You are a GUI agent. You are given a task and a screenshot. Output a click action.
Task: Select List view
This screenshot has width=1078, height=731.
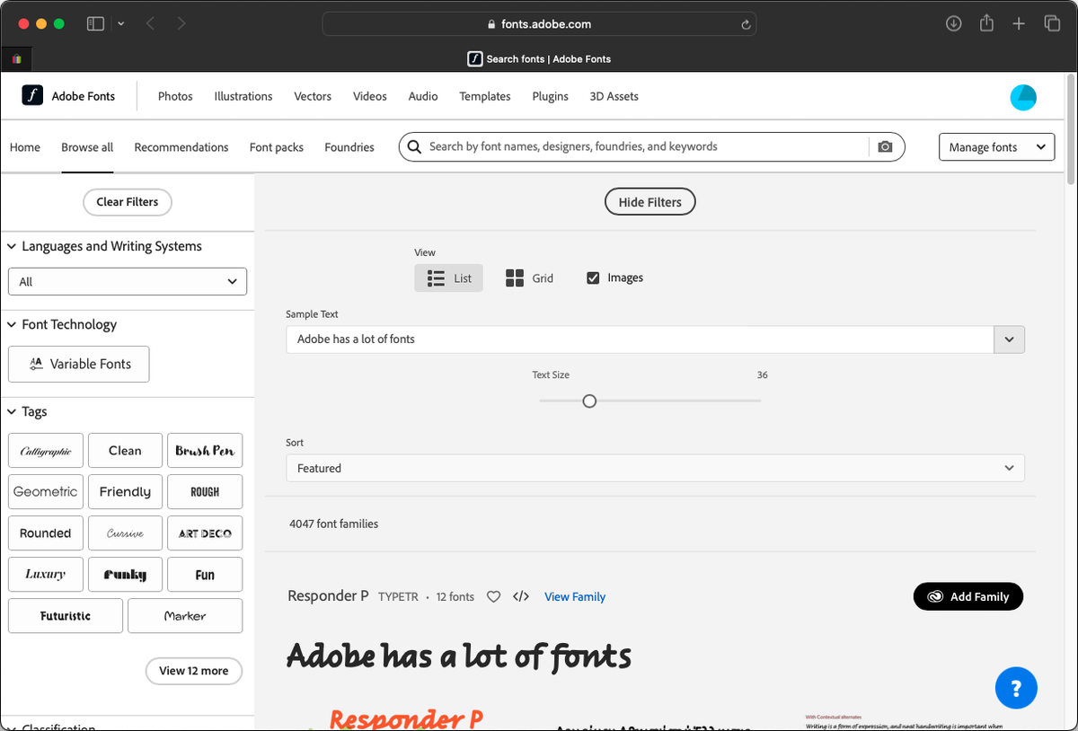coord(448,277)
